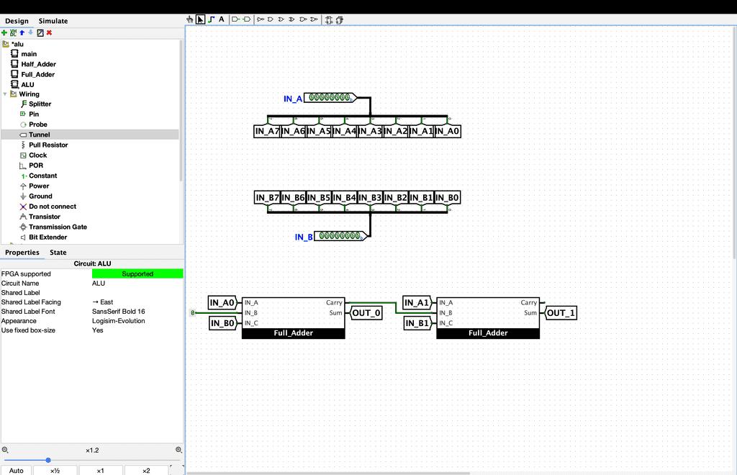Choose the Wiring tool in toolbar
737x475 pixels.
211,19
